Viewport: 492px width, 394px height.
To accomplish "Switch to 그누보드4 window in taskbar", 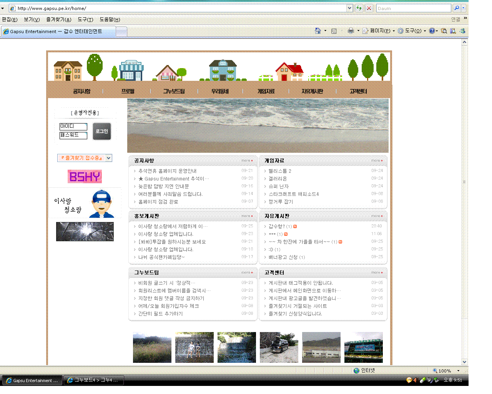I will tap(93, 380).
